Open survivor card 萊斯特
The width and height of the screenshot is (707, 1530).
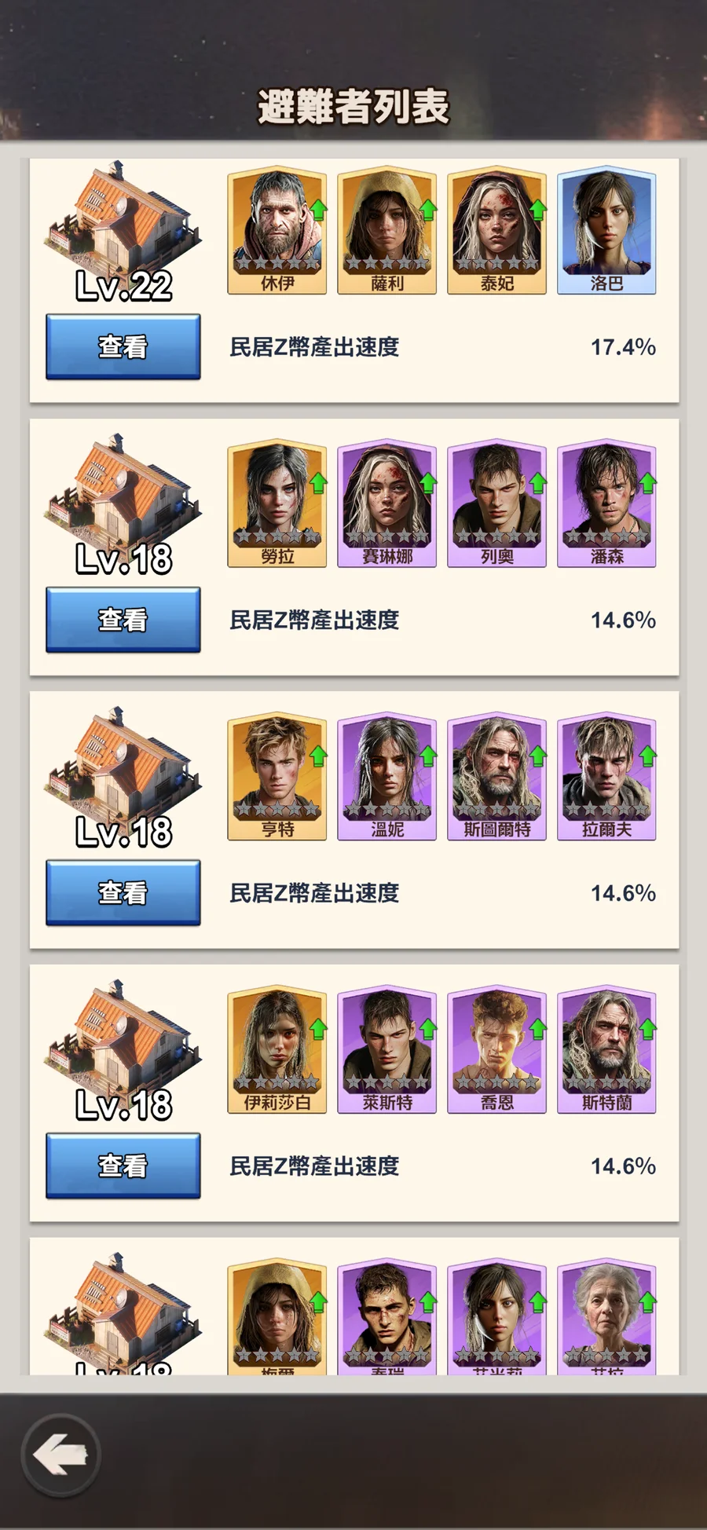tap(386, 1049)
